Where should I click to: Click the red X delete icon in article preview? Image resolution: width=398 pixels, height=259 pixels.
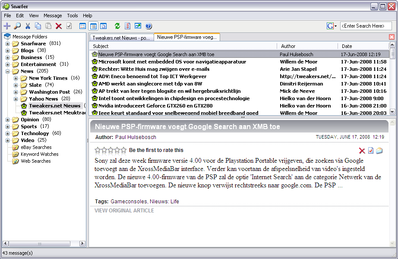tap(362, 151)
